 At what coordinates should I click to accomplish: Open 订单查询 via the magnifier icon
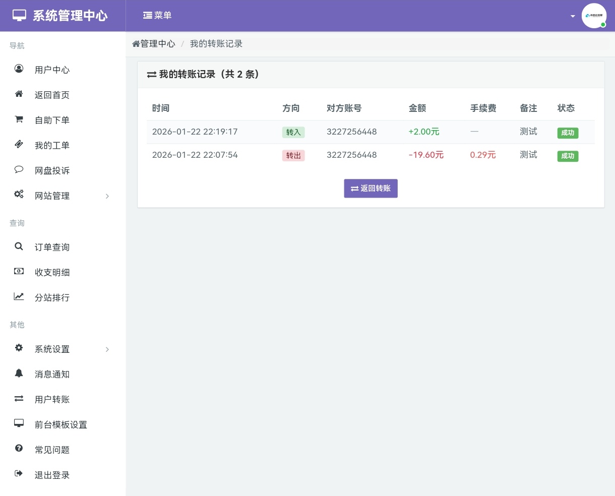[x=19, y=246]
